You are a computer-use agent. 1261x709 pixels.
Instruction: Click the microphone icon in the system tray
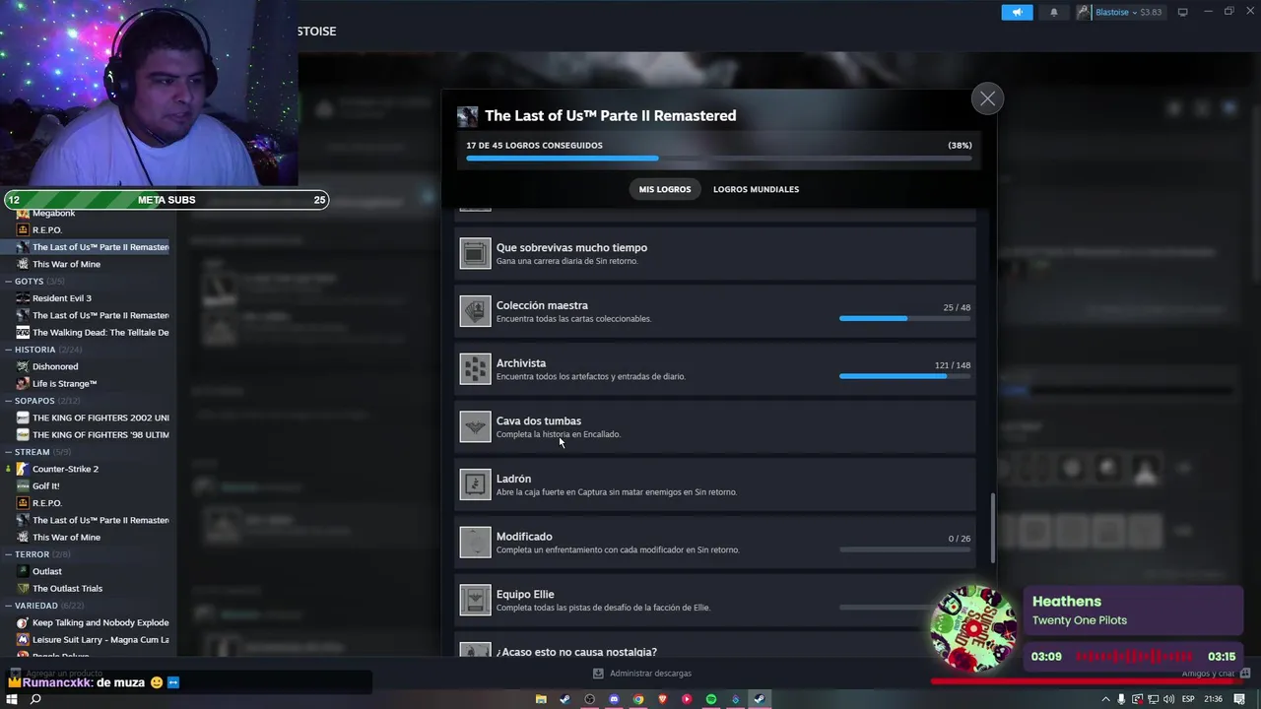pyautogui.click(x=1121, y=699)
